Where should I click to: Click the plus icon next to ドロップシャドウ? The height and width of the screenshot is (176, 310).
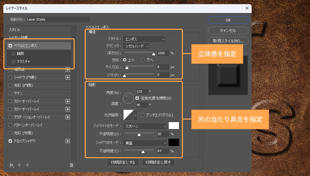67,141
